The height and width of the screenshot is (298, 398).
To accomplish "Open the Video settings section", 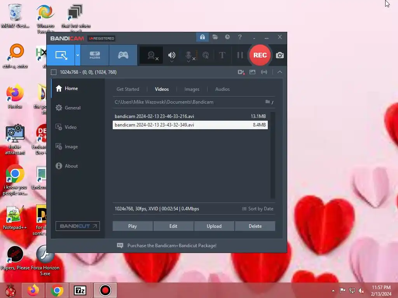I will click(78, 127).
